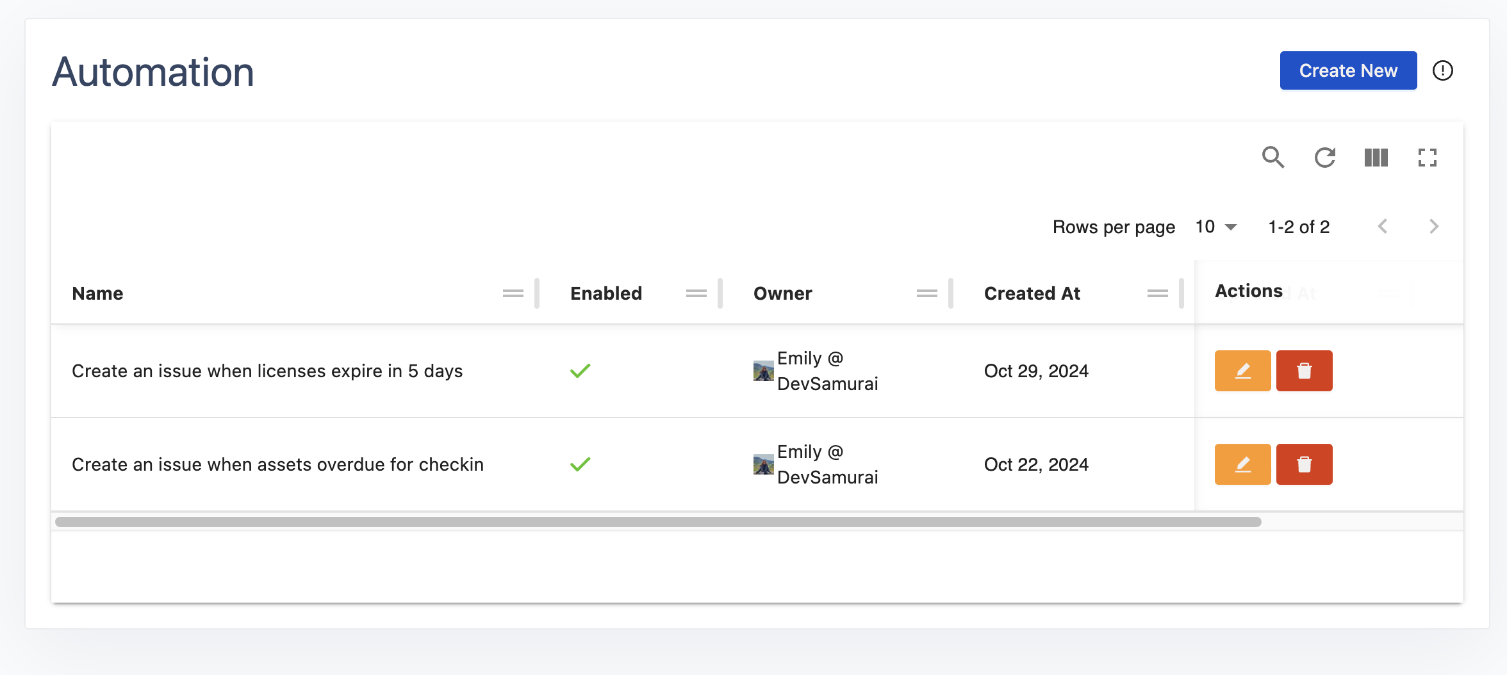The width and height of the screenshot is (1507, 675).
Task: Edit the assets overdue for checkin rule
Action: (x=1242, y=464)
